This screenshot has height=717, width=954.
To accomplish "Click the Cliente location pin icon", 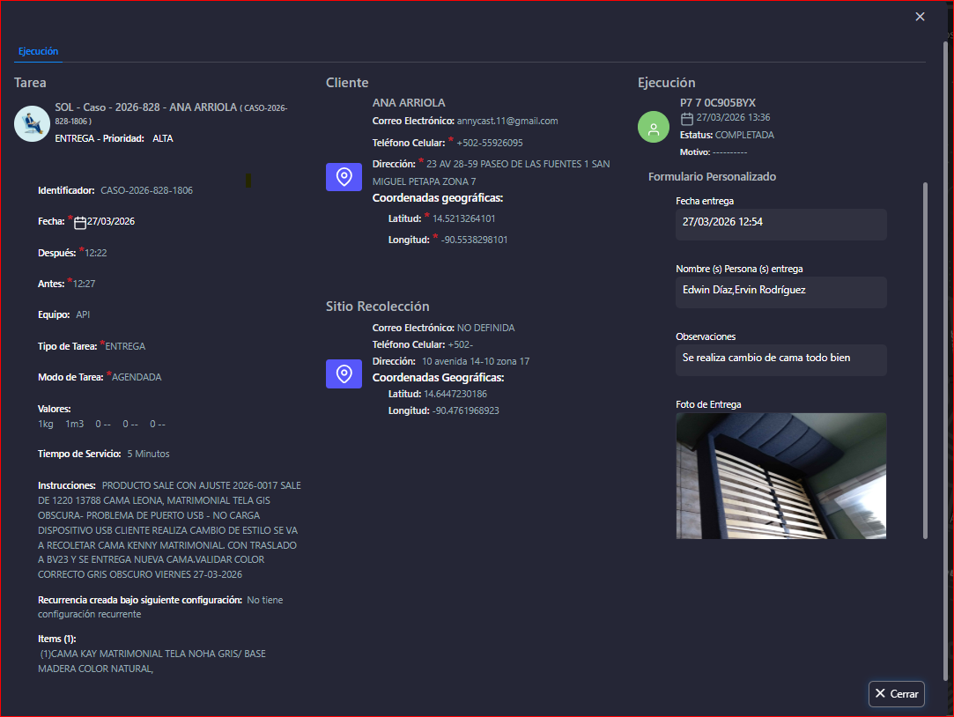I will 344,177.
